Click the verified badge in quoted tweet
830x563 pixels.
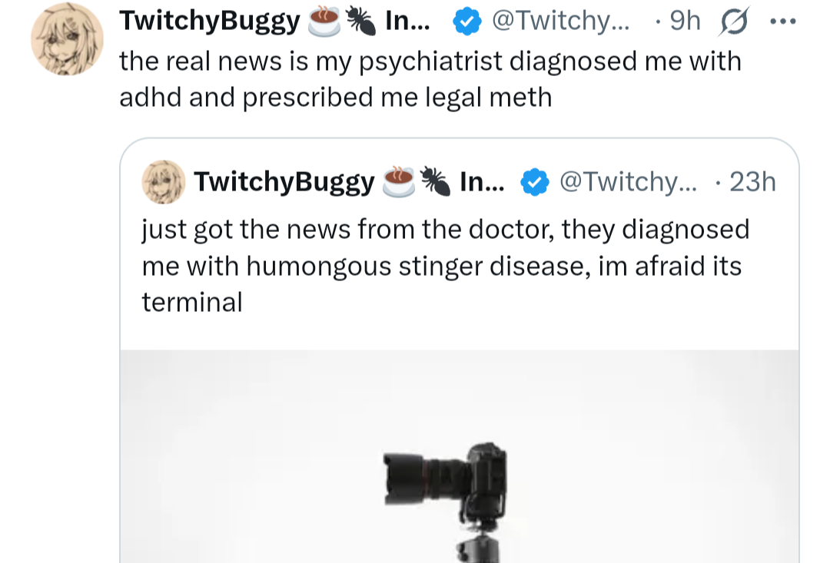(535, 182)
